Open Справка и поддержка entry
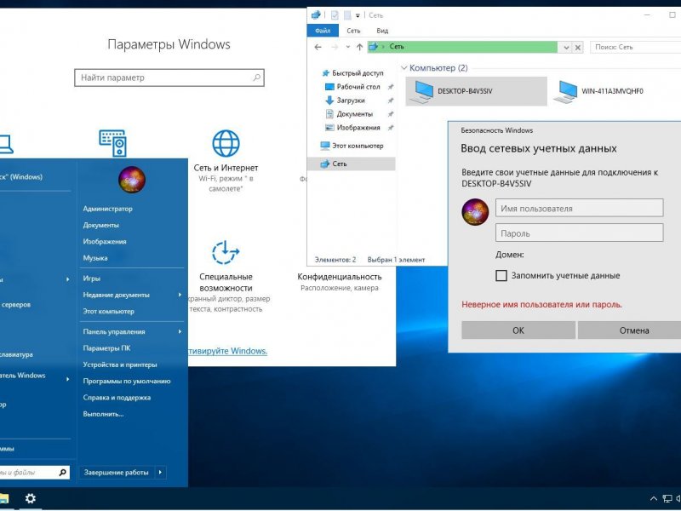This screenshot has height=511, width=681. pyautogui.click(x=117, y=398)
